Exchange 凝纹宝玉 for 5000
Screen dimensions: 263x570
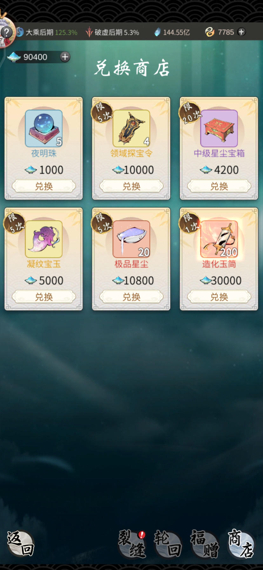tap(44, 297)
